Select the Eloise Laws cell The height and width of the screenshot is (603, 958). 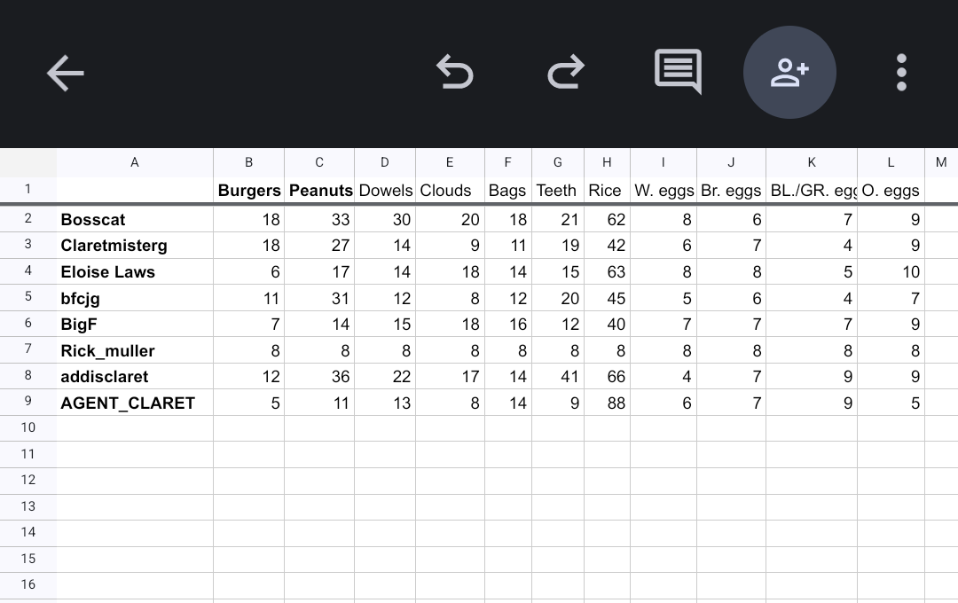(x=135, y=271)
